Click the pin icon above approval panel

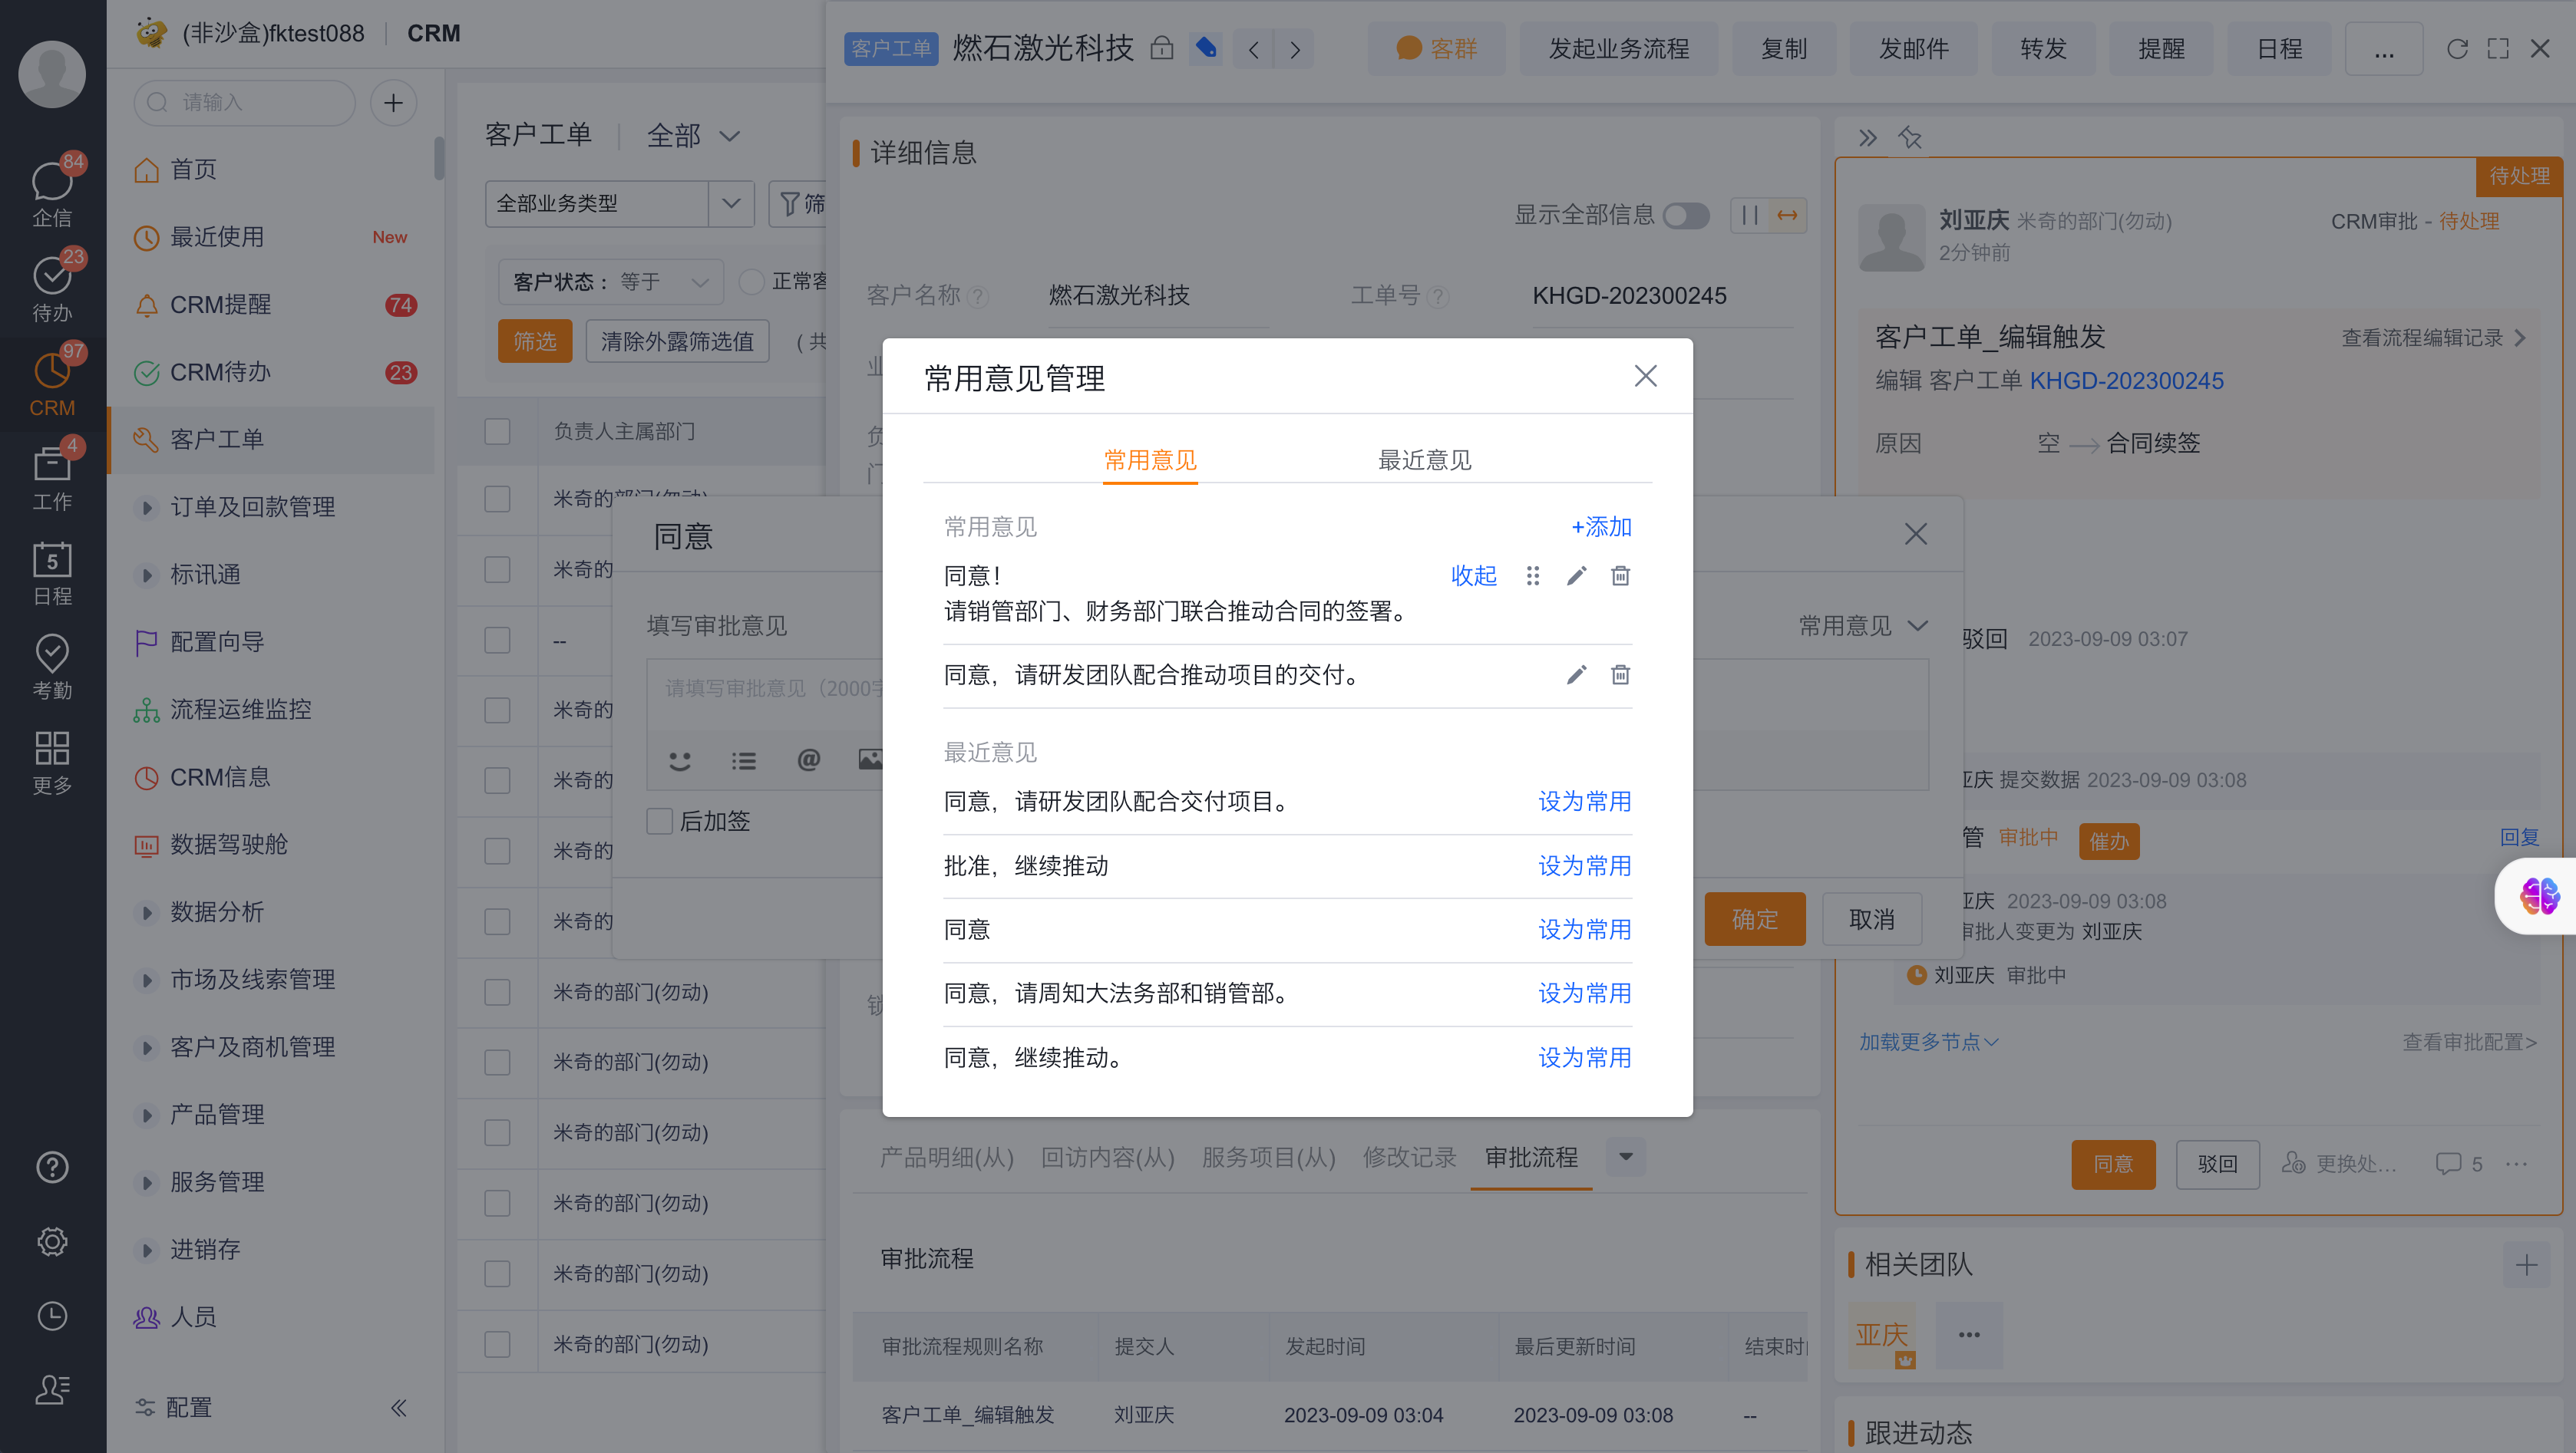1910,138
